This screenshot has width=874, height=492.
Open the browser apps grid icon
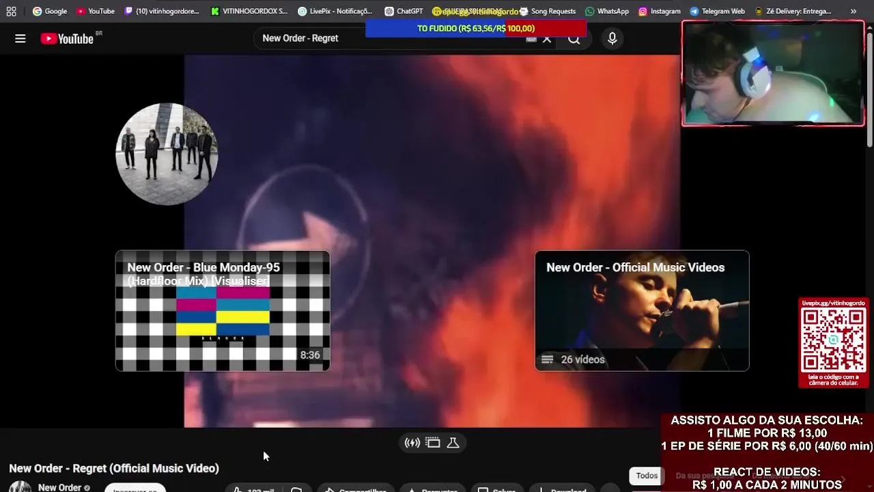11,11
